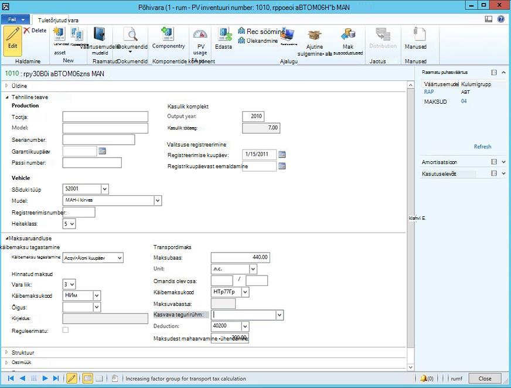Toggle edit mode pencil in status bar
Viewport: 511px width, 388px height.
(71, 378)
